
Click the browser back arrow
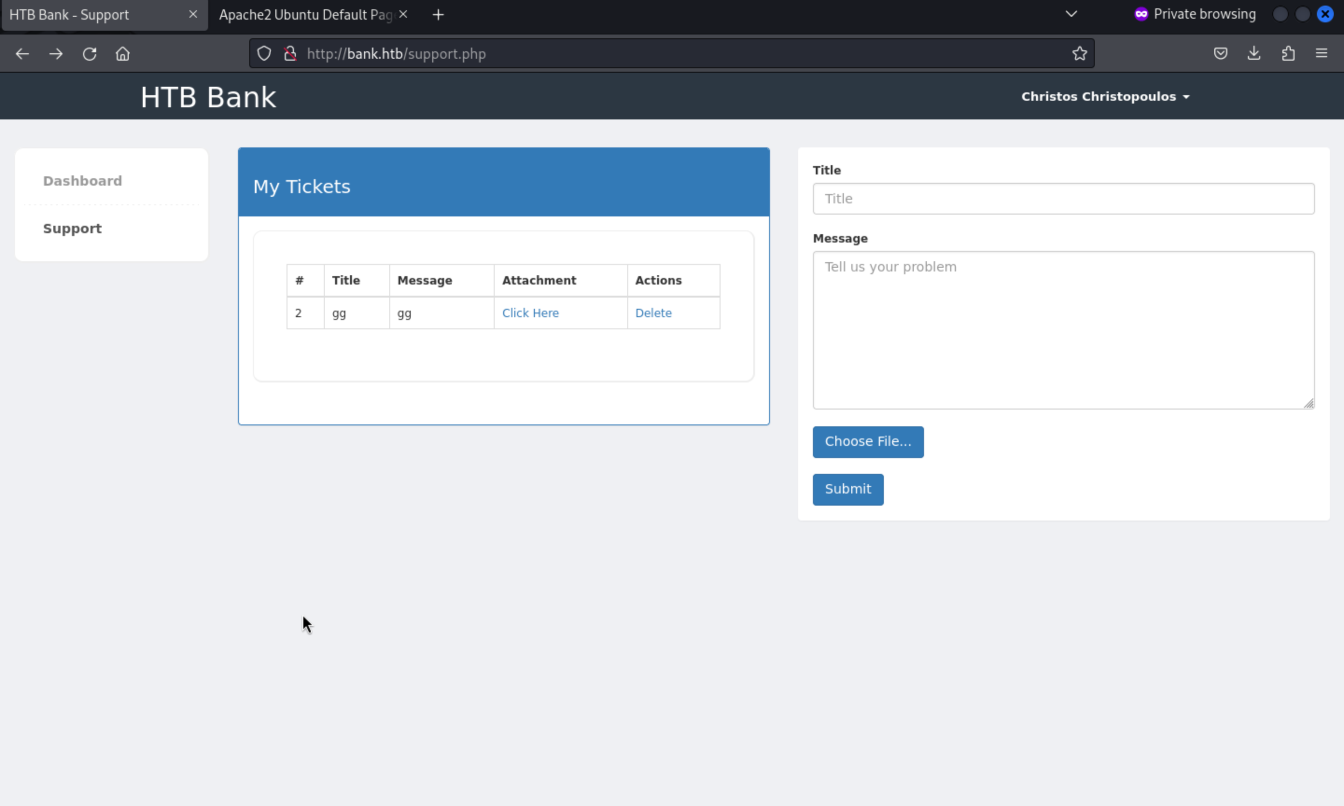[x=22, y=54]
